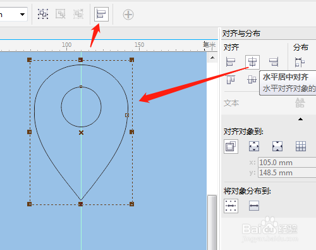The height and width of the screenshot is (250, 316).
Task: Click the canvas vertical scrollbar up arrow
Action: click(212, 58)
